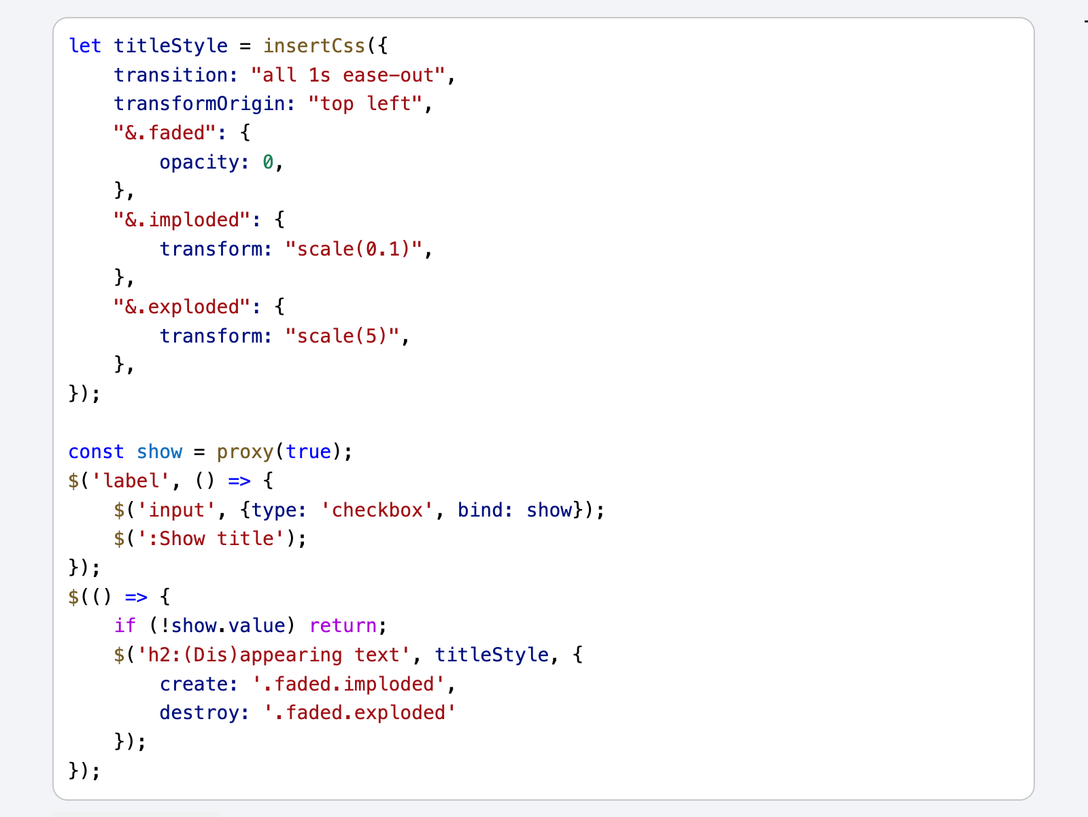Click the opacity value 0
This screenshot has width=1088, height=817.
point(268,162)
